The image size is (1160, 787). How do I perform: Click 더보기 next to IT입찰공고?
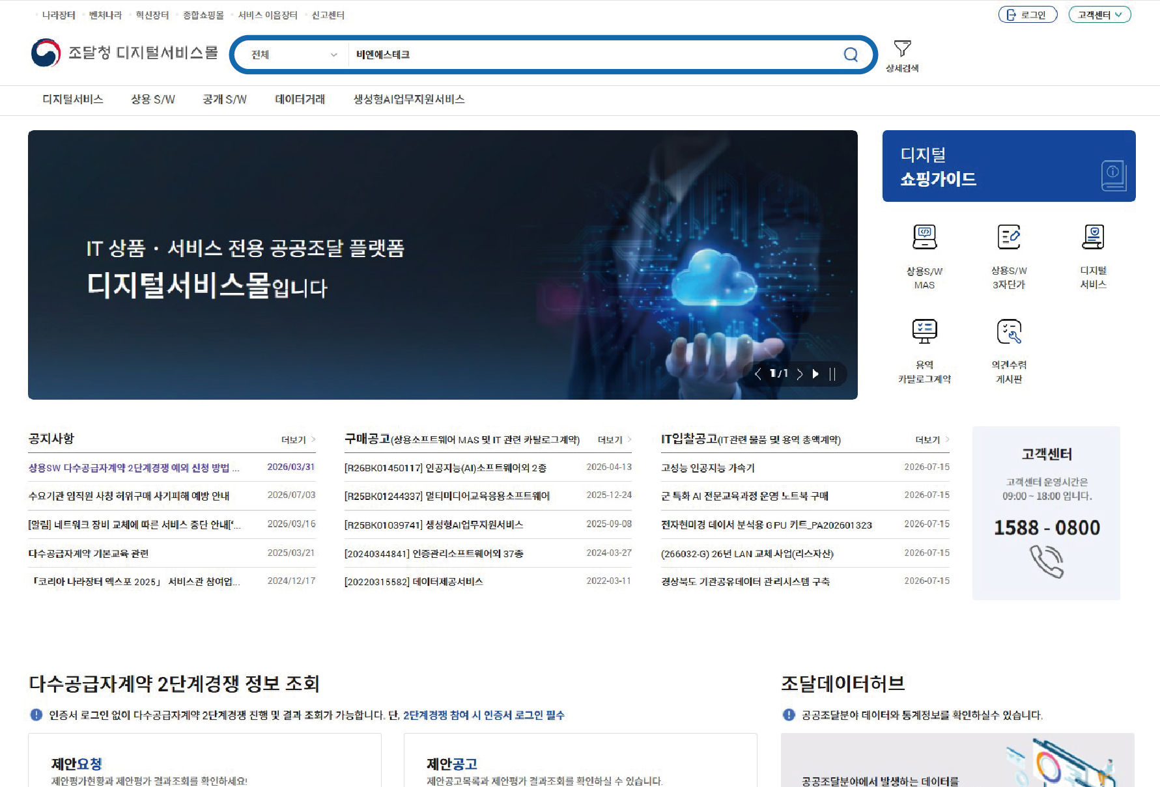coord(932,440)
